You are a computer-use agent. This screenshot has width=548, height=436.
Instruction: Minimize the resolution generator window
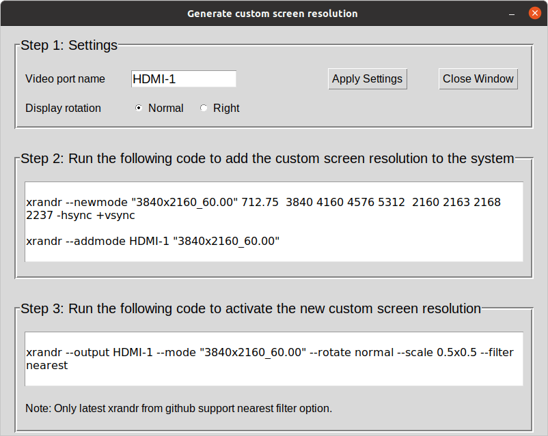pyautogui.click(x=510, y=13)
